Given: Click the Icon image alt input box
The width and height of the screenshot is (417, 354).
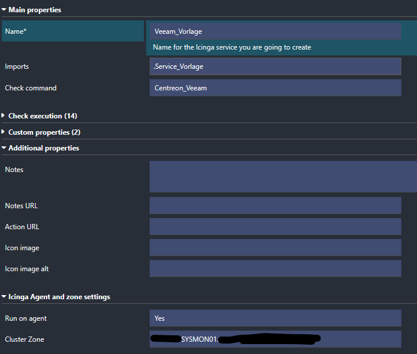Looking at the screenshot, I should (x=275, y=269).
